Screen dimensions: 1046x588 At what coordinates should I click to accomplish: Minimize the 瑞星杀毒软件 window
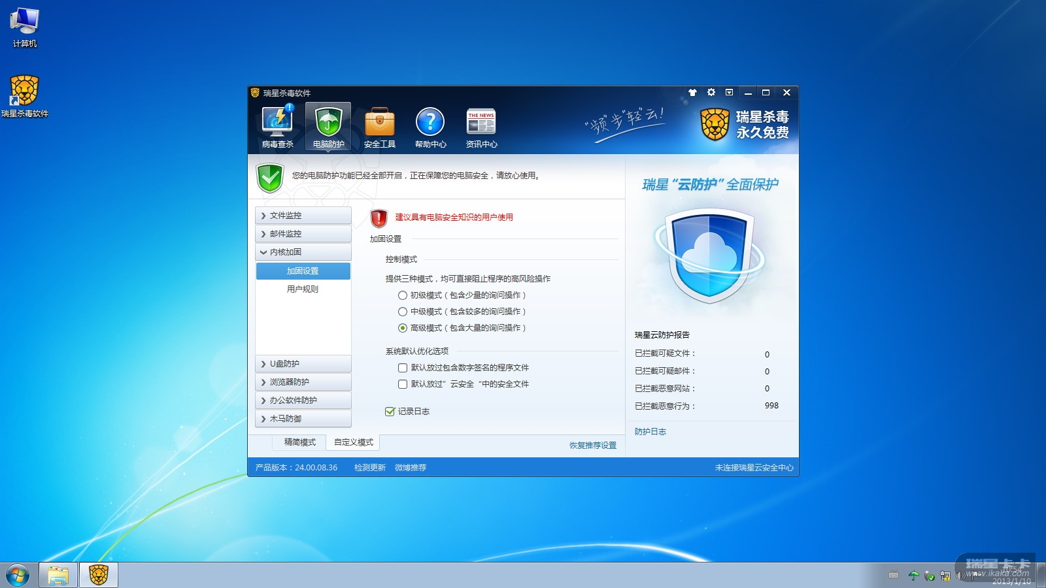pyautogui.click(x=748, y=93)
